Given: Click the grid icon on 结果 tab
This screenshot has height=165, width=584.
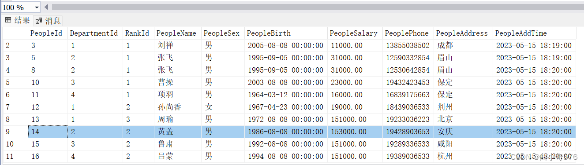Looking at the screenshot, I should click(x=8, y=20).
